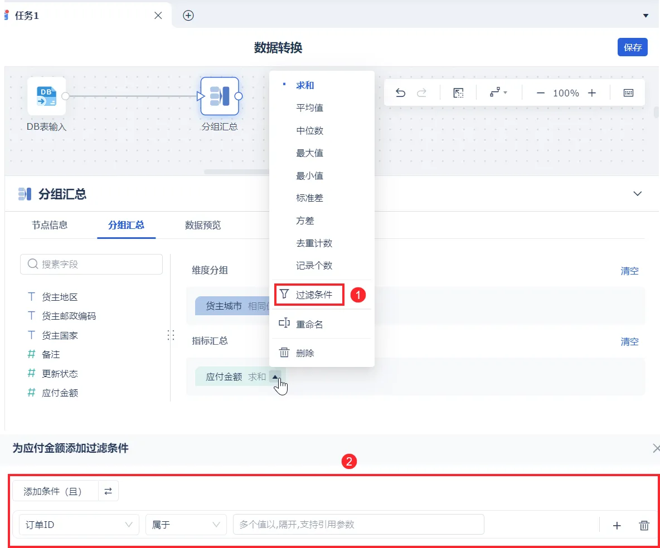This screenshot has height=548, width=660.
Task: Open the 订单ID field dropdown
Action: click(79, 525)
